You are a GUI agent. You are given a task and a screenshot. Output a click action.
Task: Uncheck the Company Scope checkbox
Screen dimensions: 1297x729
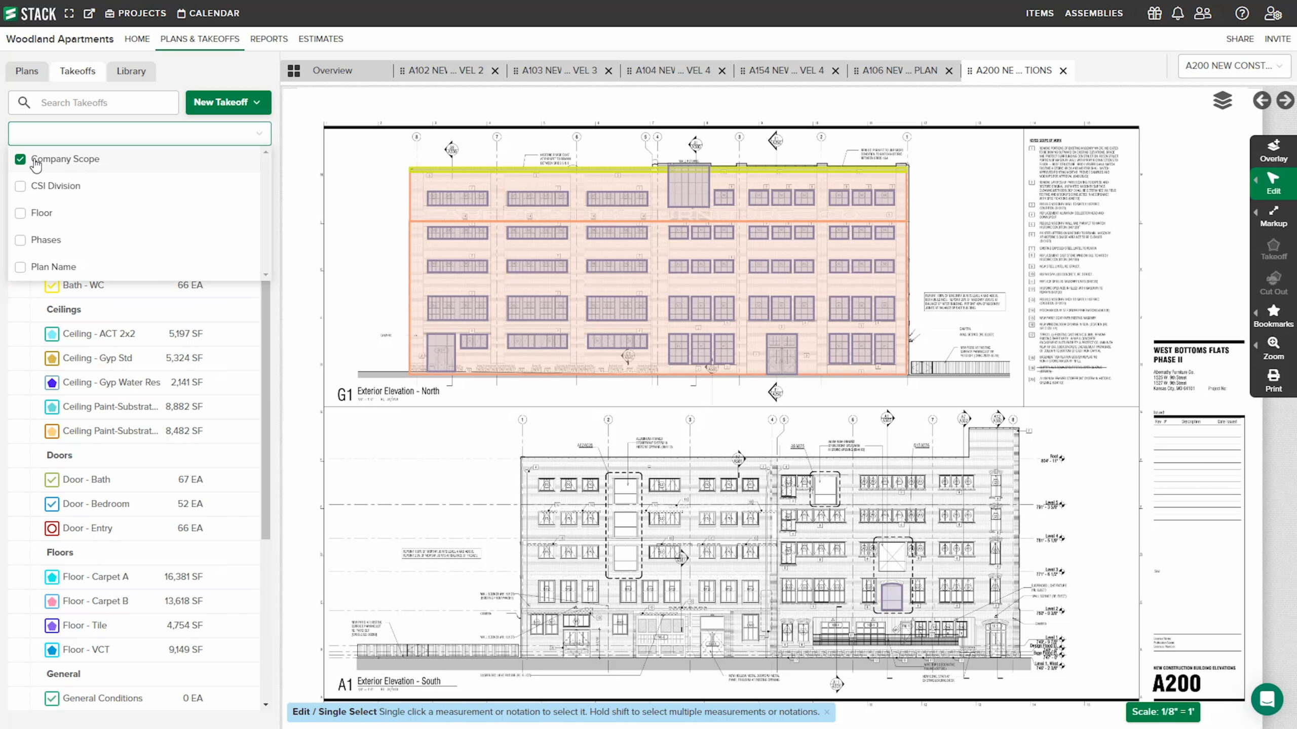click(20, 159)
